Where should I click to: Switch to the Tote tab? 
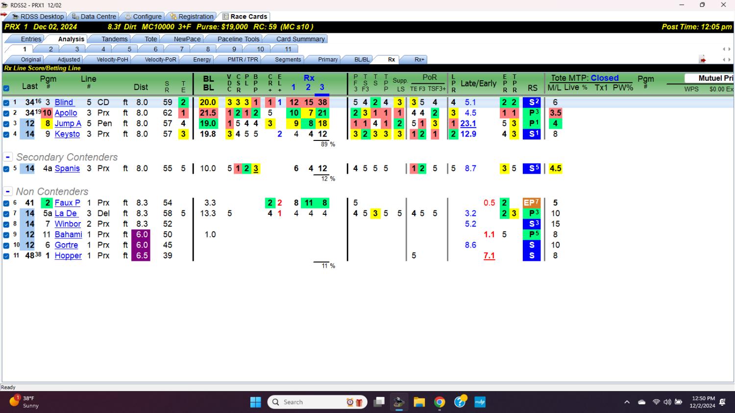click(x=151, y=39)
